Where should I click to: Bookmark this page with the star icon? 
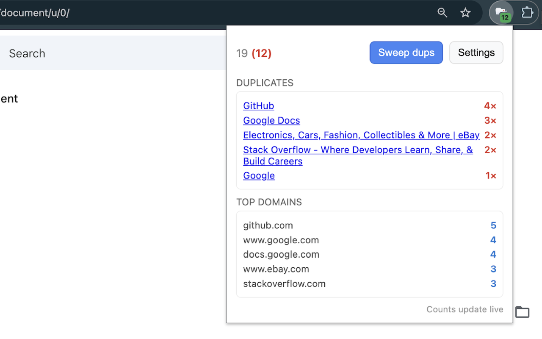click(x=465, y=13)
